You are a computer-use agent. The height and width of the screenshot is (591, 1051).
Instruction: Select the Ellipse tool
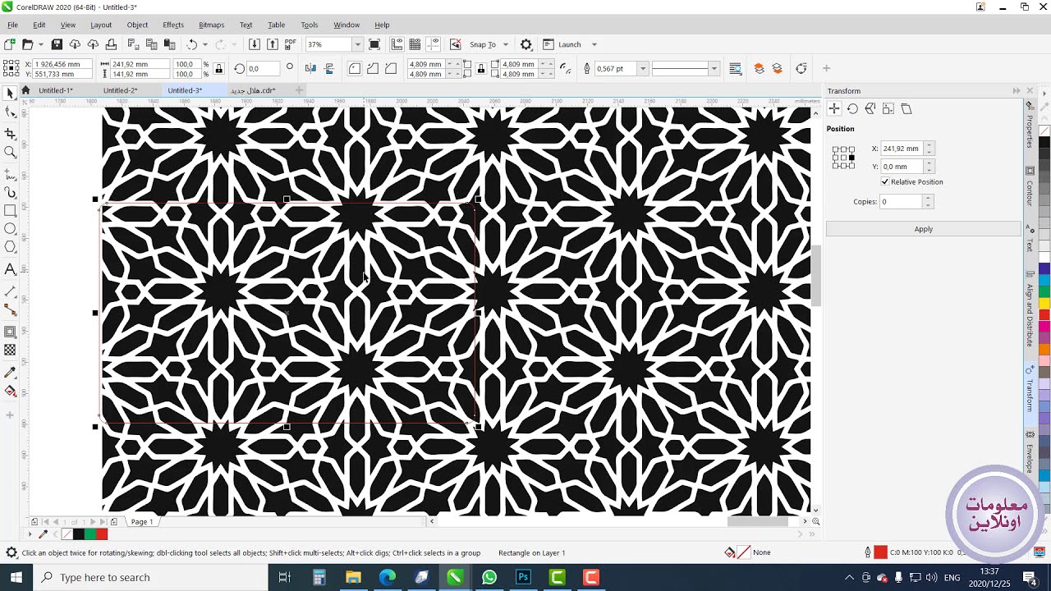10,229
